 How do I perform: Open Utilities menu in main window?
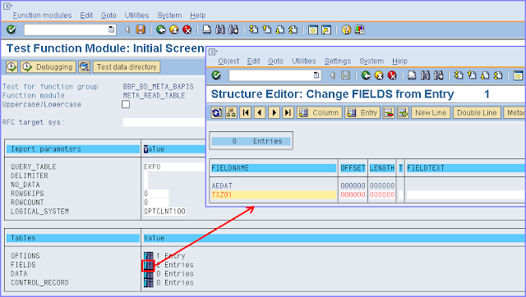click(137, 16)
